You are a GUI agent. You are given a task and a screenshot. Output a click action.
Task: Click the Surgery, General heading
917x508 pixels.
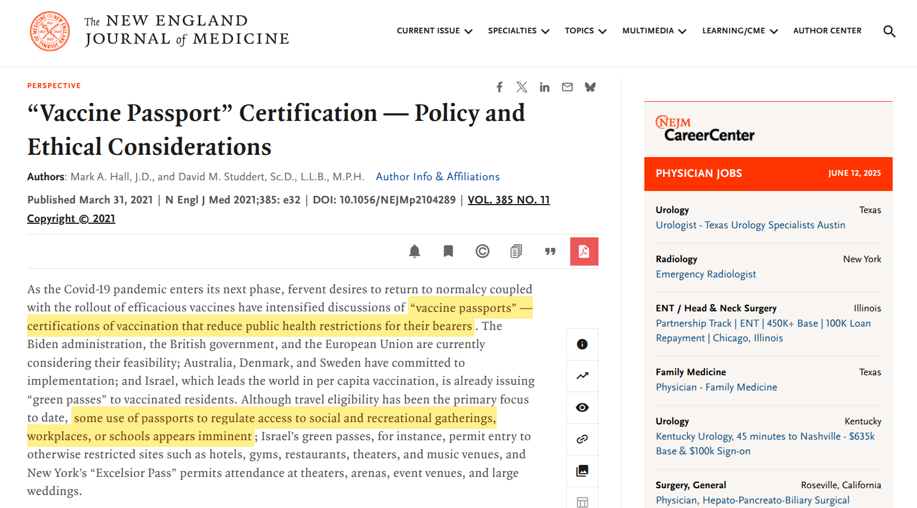click(x=691, y=485)
